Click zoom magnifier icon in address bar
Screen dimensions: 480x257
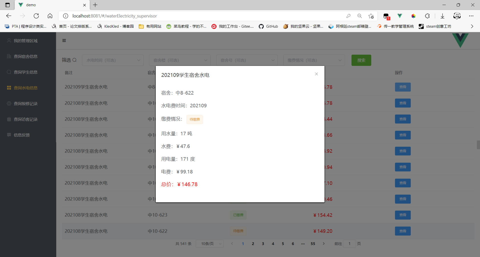(x=360, y=16)
